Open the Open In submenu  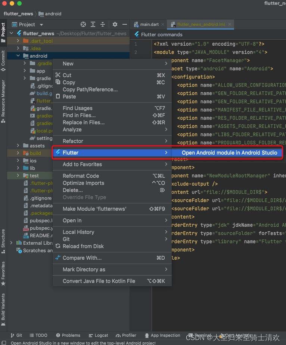click(112, 220)
